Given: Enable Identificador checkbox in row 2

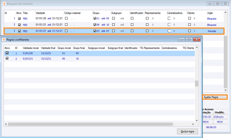Looking at the screenshot, I should [x=132, y=25].
